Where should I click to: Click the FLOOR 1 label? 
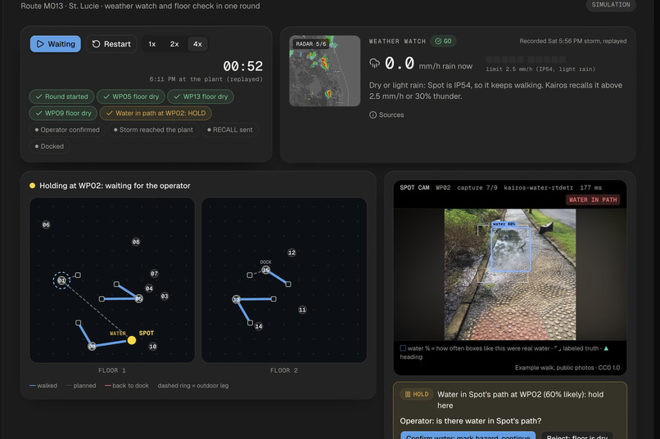click(x=112, y=370)
